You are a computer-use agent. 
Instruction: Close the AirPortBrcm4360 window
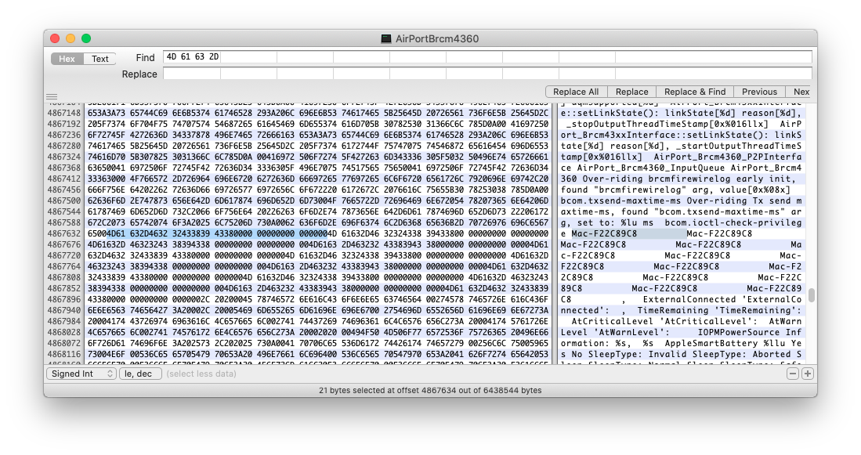tap(54, 38)
